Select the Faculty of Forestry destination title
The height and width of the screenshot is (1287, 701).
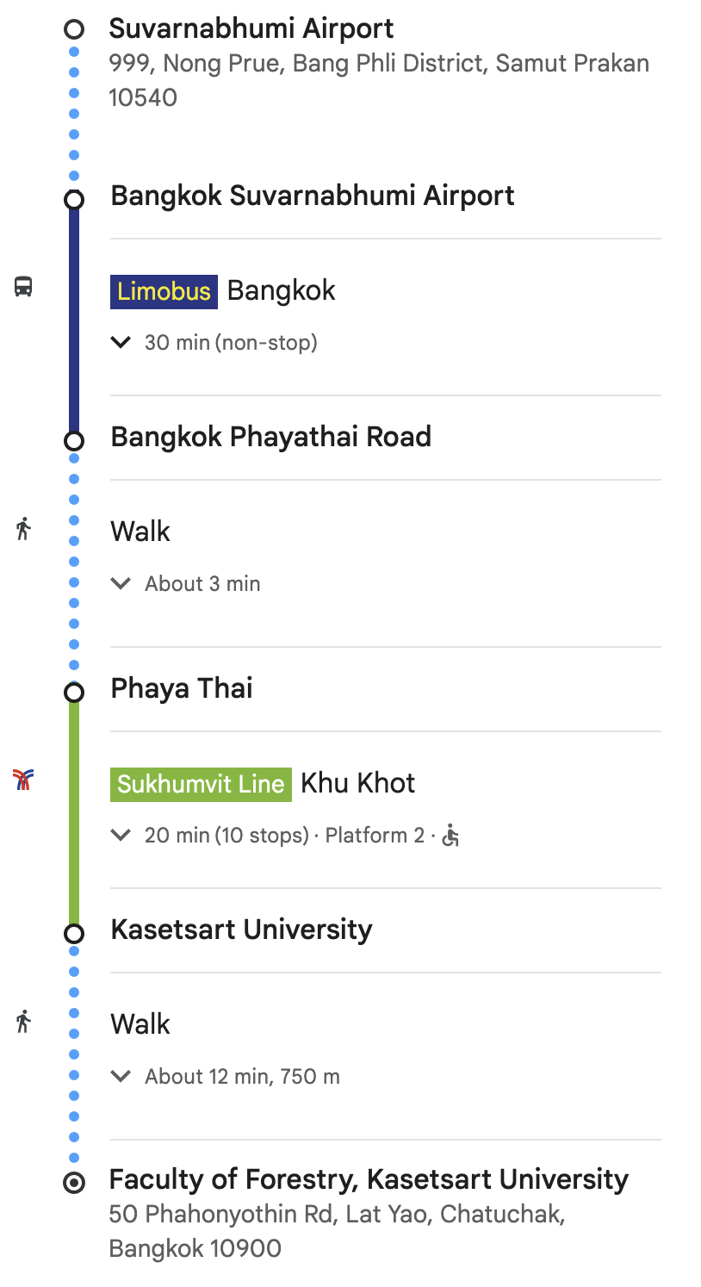369,1179
